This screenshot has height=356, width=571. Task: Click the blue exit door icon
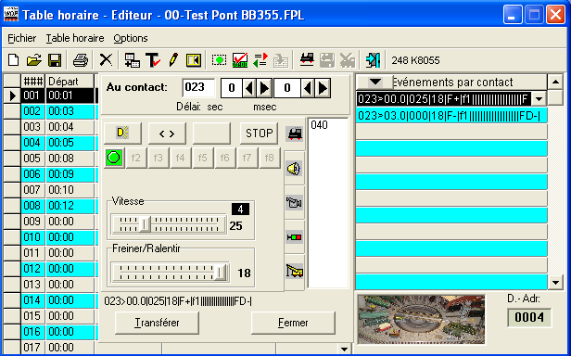373,60
